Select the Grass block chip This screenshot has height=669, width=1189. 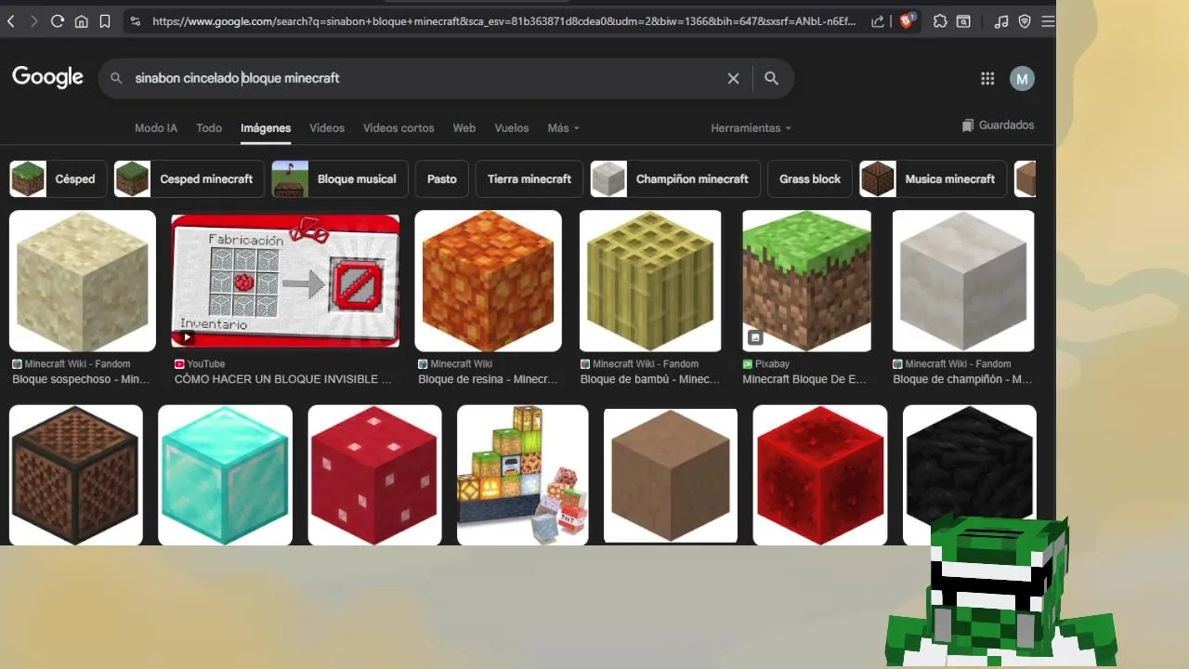[810, 179]
